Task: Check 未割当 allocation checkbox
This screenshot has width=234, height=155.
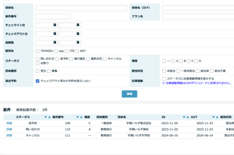Action: (164, 71)
